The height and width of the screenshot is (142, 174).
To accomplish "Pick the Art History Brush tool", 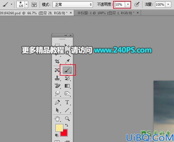I will click(x=67, y=78).
